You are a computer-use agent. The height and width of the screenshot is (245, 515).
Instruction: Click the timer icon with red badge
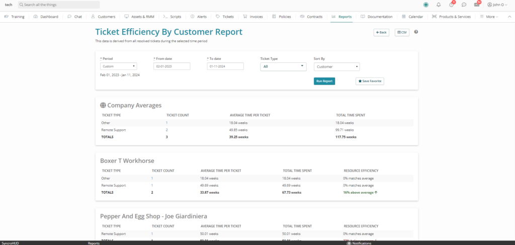coord(451,5)
